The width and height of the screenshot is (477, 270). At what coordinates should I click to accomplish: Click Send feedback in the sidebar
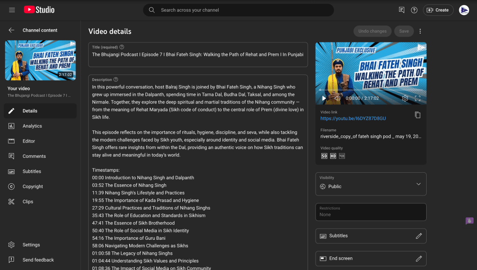[x=38, y=260]
